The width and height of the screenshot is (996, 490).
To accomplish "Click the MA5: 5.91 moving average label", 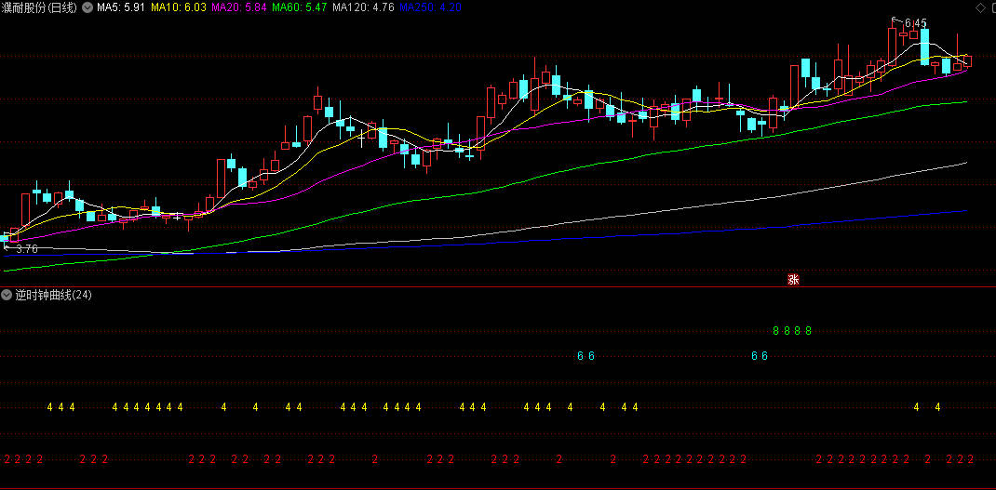I will pos(123,7).
